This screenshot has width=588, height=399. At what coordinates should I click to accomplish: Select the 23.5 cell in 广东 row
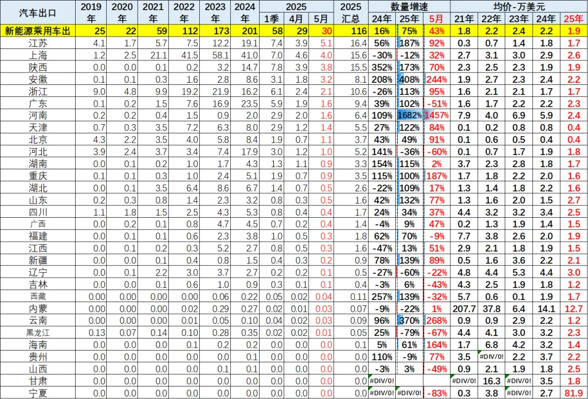point(244,103)
